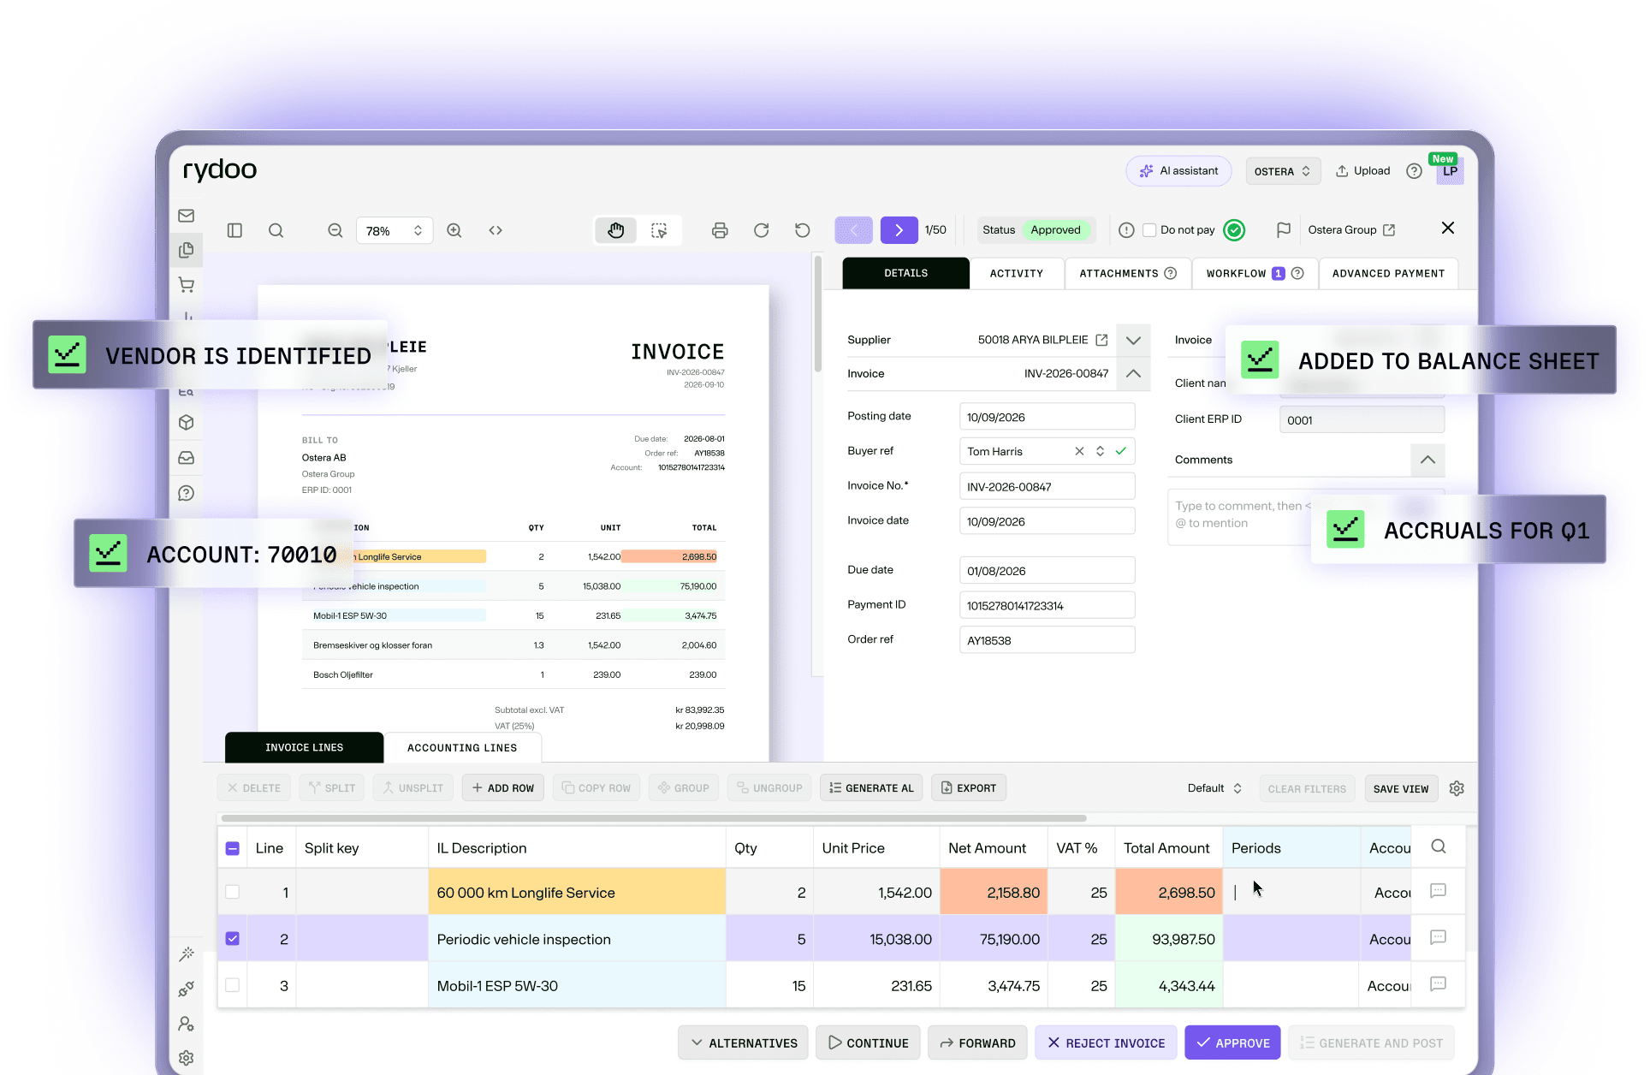Open the mail icon in sidebar
The height and width of the screenshot is (1075, 1650).
tap(186, 216)
